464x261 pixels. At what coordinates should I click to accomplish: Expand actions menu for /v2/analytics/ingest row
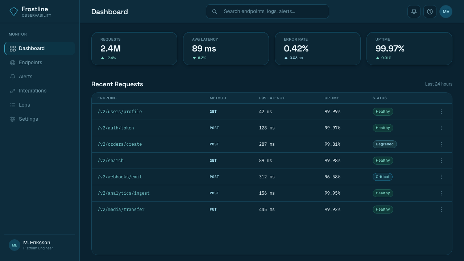(x=441, y=193)
